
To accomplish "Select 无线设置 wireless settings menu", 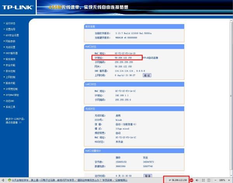I will 10,47.
